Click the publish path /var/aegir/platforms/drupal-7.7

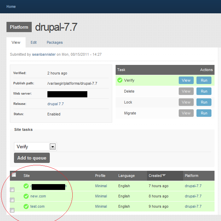click(x=72, y=83)
